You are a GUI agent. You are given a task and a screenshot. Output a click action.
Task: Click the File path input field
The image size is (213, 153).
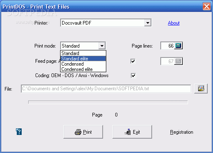[x=106, y=89]
